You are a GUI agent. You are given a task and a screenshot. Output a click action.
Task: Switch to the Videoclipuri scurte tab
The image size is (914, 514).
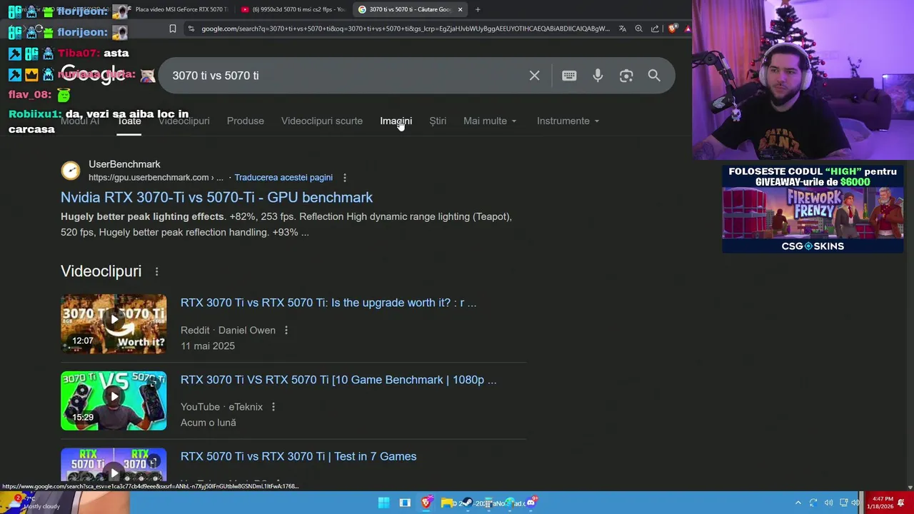[322, 121]
